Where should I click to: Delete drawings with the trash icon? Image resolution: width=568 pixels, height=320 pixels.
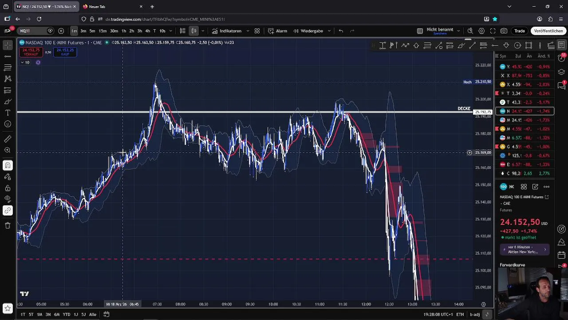click(x=8, y=225)
